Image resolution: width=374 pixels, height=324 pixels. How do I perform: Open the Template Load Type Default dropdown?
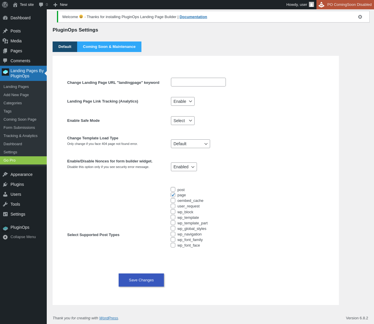point(191,144)
